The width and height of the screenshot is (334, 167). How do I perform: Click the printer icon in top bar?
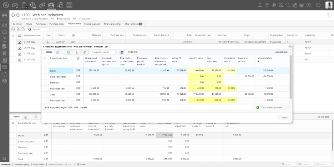point(302,5)
